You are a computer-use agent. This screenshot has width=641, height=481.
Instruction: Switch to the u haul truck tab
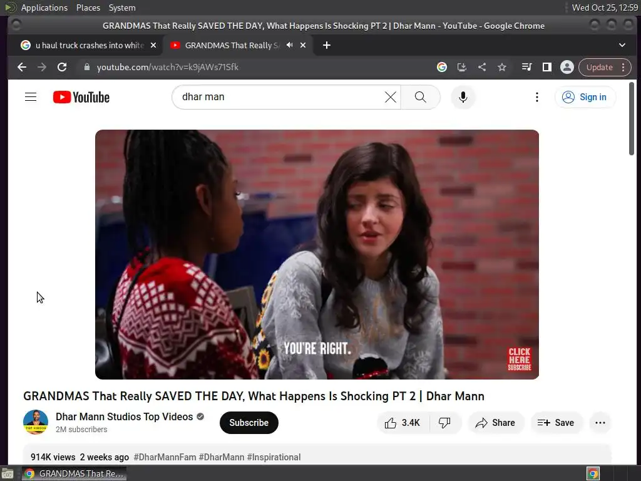tap(86, 45)
